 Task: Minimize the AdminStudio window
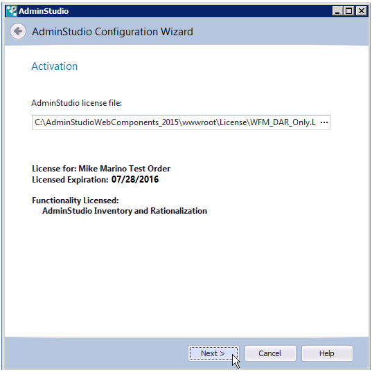(337, 11)
